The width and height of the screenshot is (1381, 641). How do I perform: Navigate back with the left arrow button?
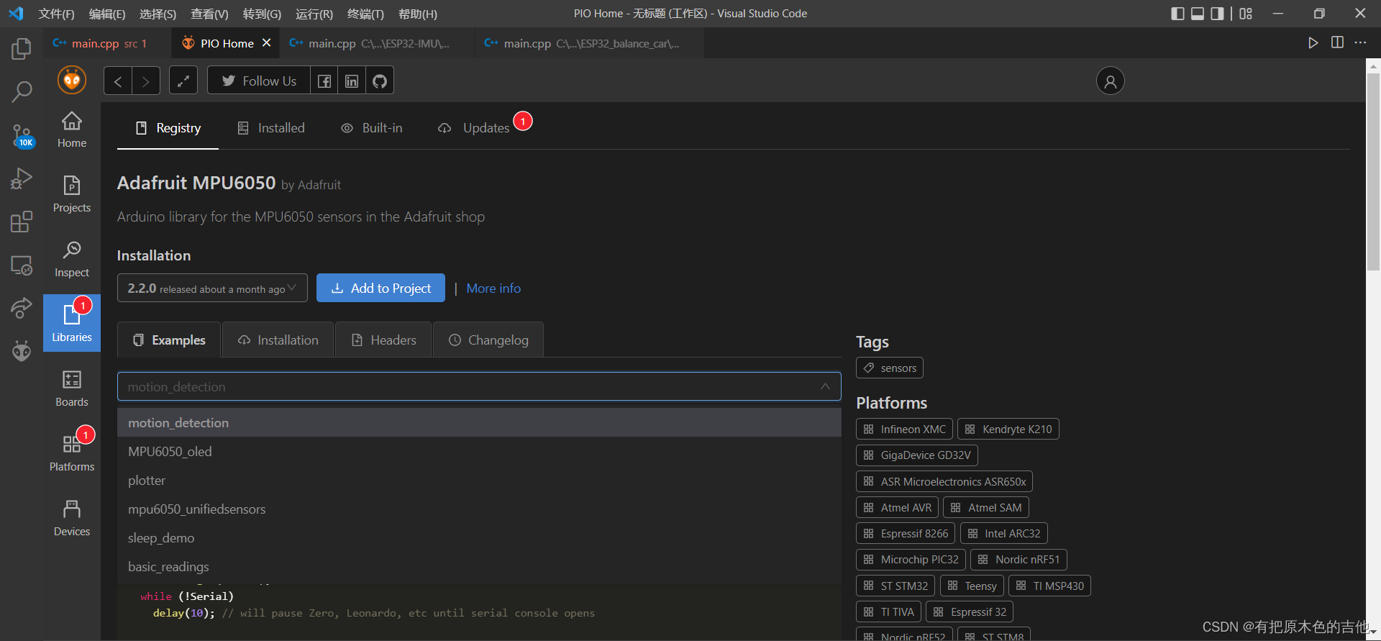point(118,81)
